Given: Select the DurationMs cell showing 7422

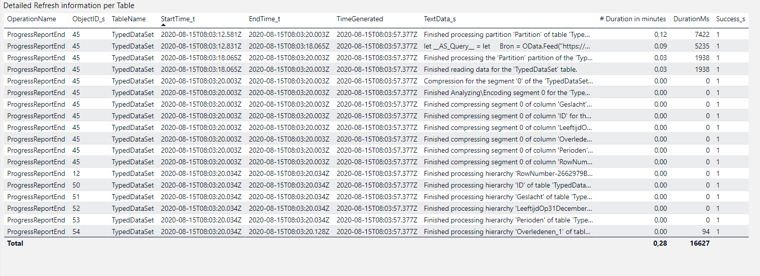Looking at the screenshot, I should [702, 34].
